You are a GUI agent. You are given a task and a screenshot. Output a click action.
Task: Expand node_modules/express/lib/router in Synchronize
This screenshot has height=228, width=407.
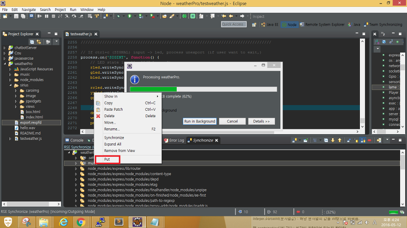(76, 169)
